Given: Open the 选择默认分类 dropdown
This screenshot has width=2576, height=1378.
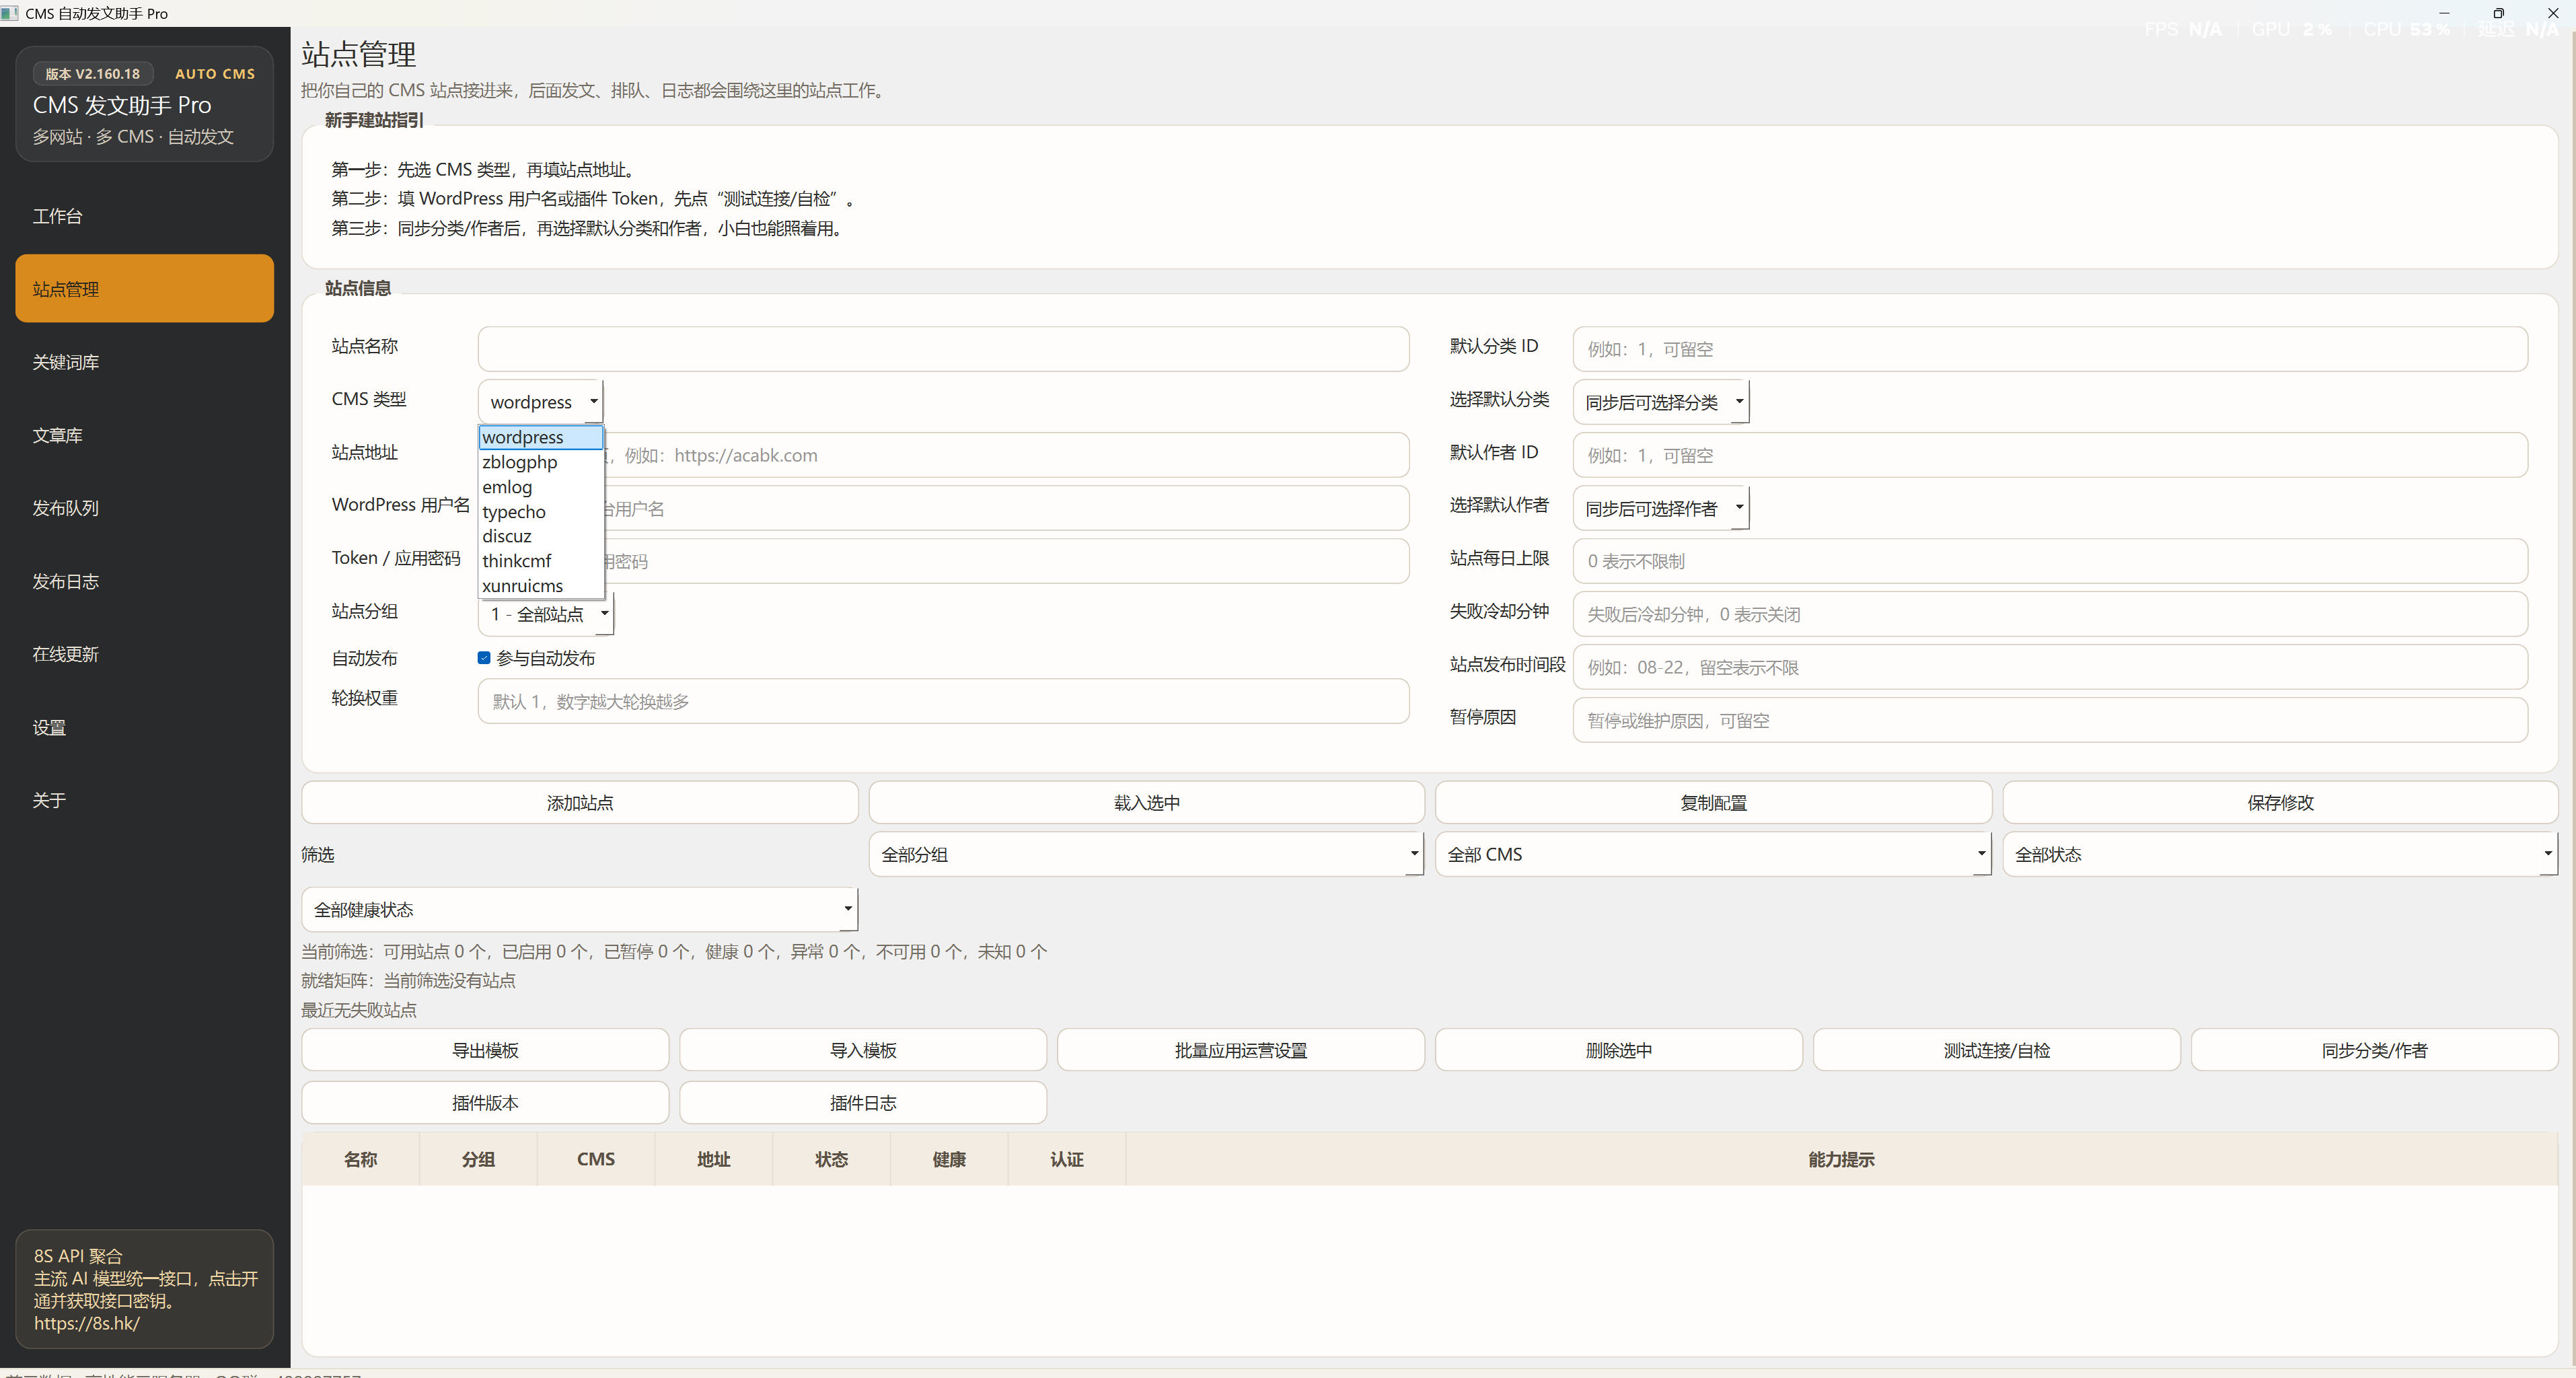Looking at the screenshot, I should click(1660, 402).
